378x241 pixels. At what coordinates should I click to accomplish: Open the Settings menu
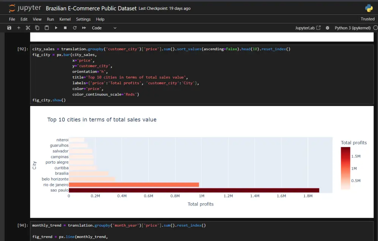83,19
